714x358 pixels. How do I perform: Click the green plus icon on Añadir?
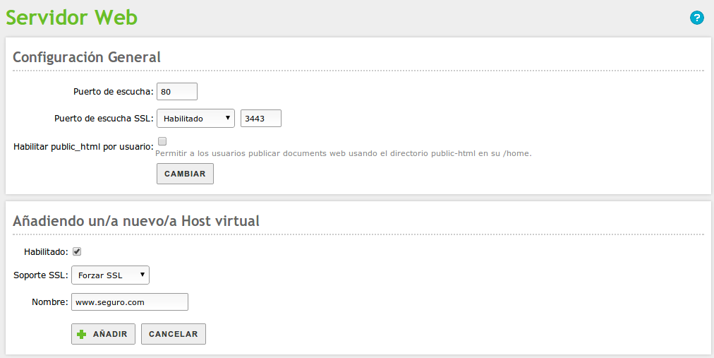click(82, 334)
